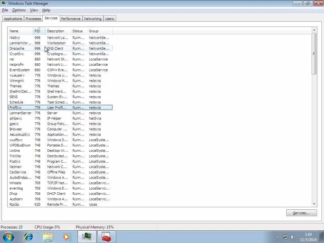Select the nsi service row
The image size is (324, 243).
[x=60, y=59]
